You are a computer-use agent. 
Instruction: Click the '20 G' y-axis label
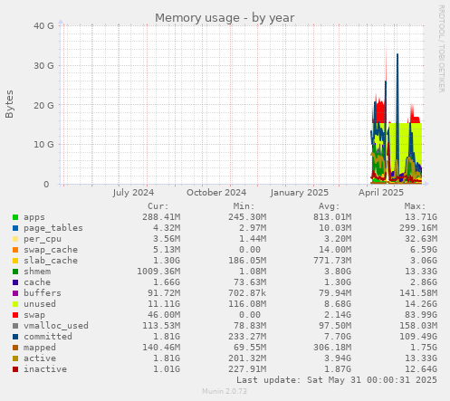coord(43,105)
